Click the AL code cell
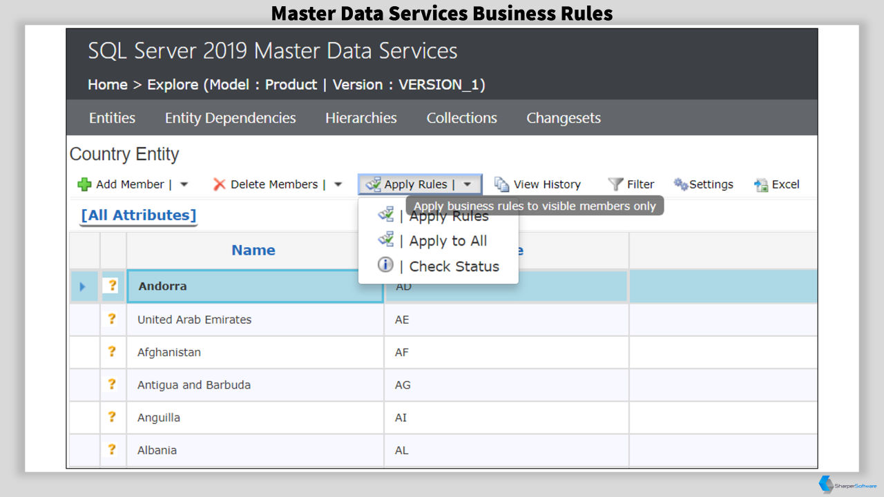Viewport: 884px width, 497px height. (x=506, y=450)
